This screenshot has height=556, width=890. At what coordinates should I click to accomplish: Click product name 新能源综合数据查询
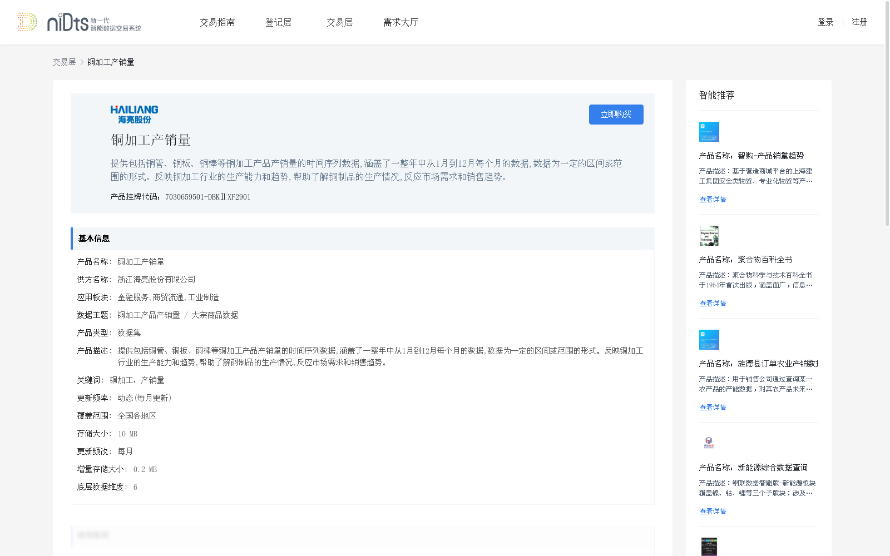[773, 468]
